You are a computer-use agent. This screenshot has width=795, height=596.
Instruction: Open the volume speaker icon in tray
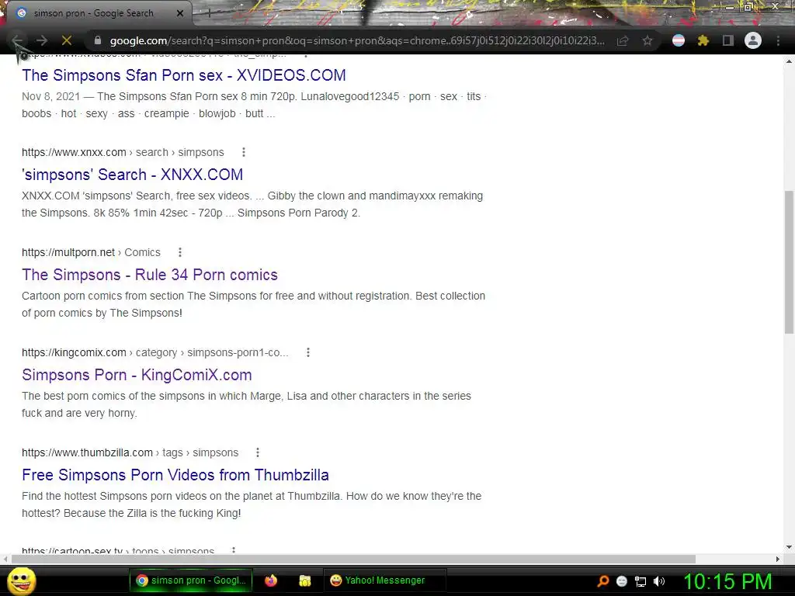point(658,581)
